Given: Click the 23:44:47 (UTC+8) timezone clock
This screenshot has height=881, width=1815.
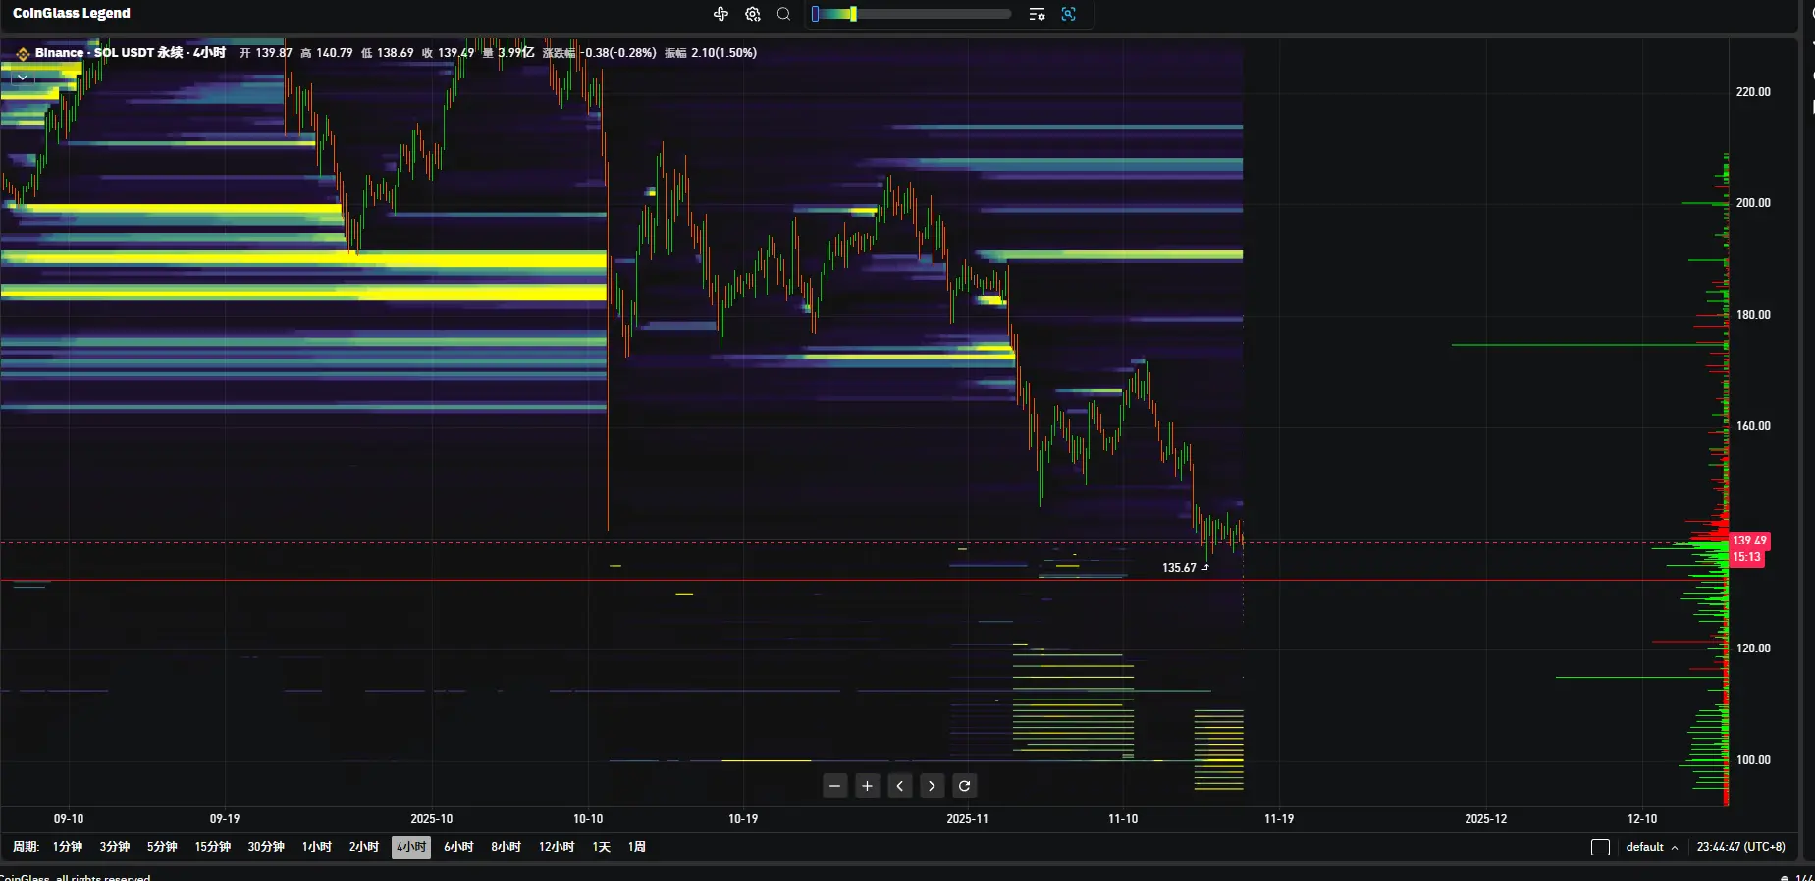Looking at the screenshot, I should [1740, 847].
